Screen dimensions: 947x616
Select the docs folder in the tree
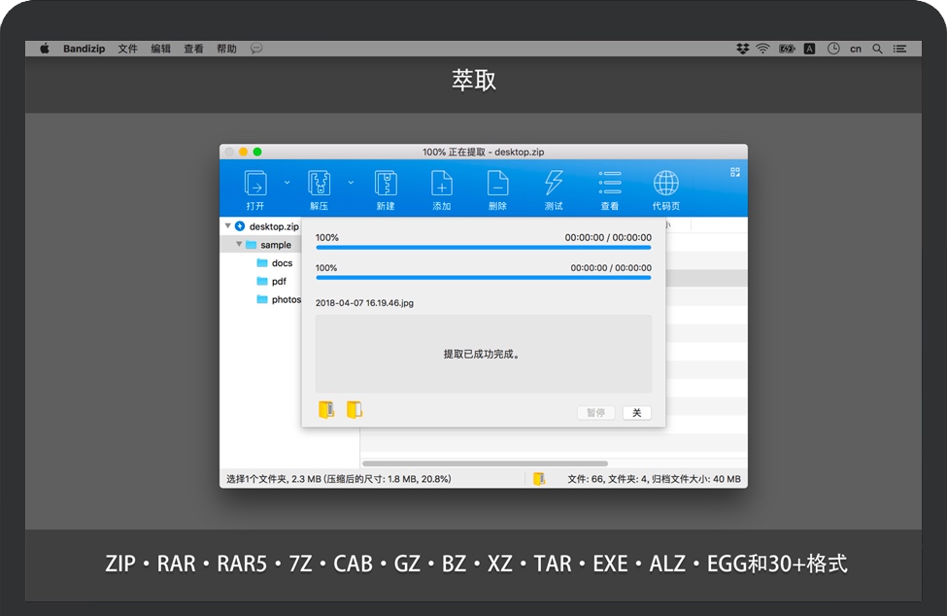[x=282, y=263]
